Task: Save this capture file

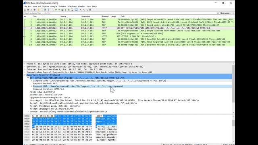Action: coord(42,10)
